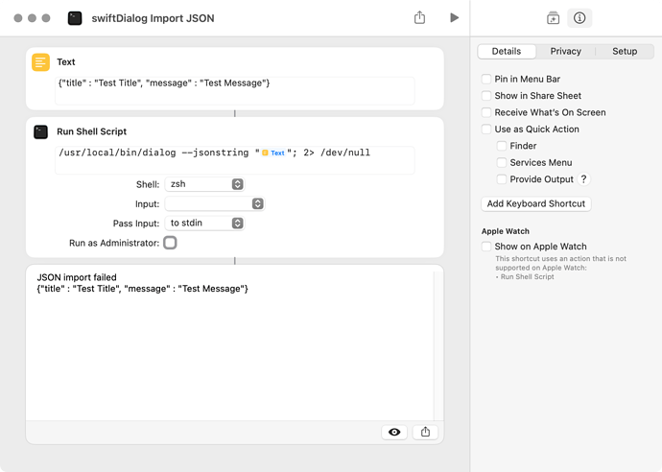The image size is (662, 472).
Task: Click the Text variable token in the script
Action: click(273, 153)
